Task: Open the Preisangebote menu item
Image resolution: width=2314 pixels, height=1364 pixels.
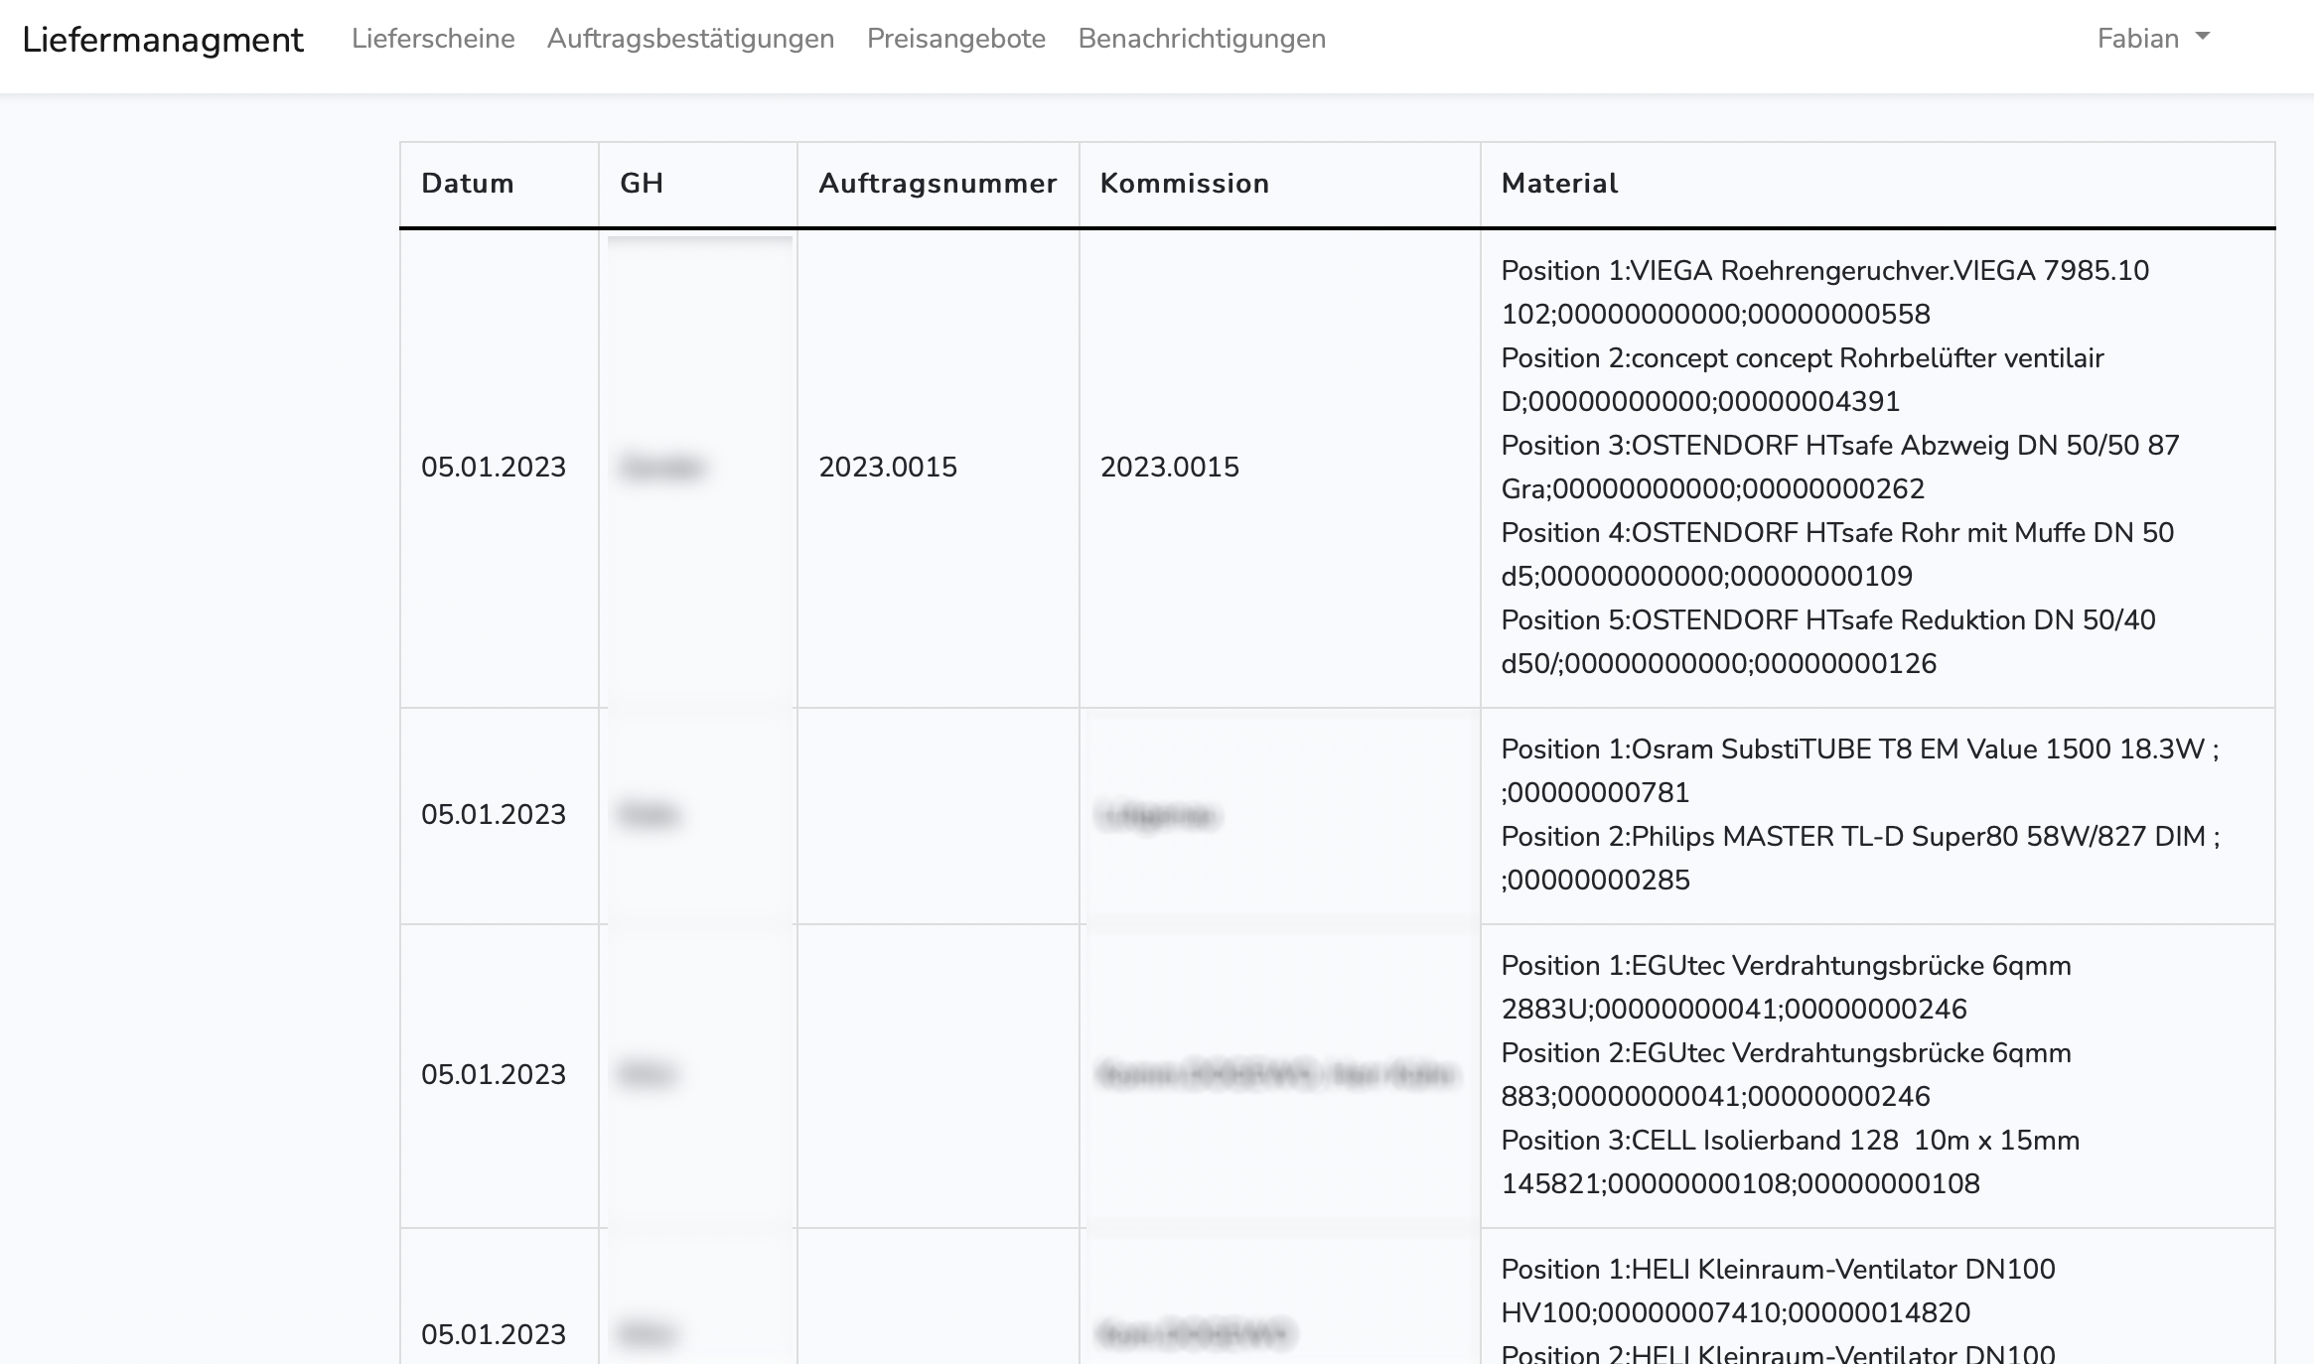Action: coord(955,39)
